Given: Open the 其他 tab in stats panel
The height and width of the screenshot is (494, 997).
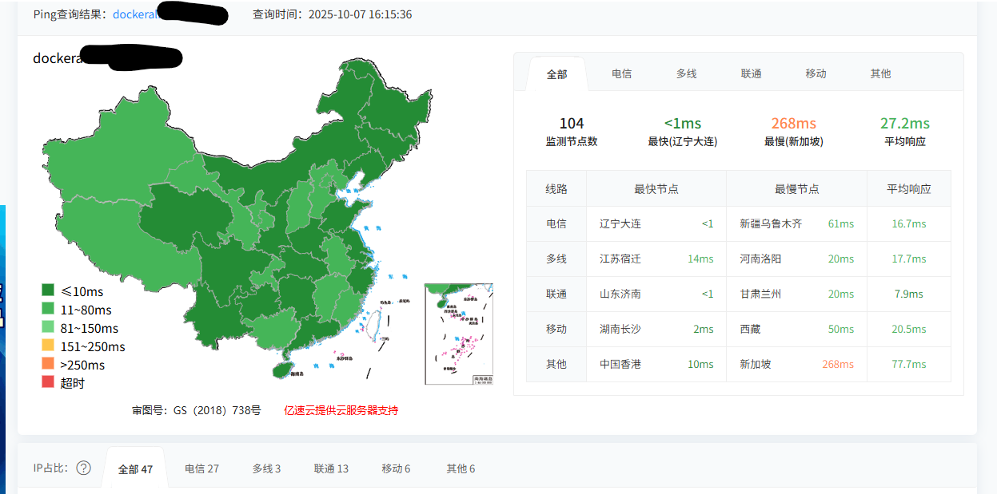Looking at the screenshot, I should (x=880, y=73).
